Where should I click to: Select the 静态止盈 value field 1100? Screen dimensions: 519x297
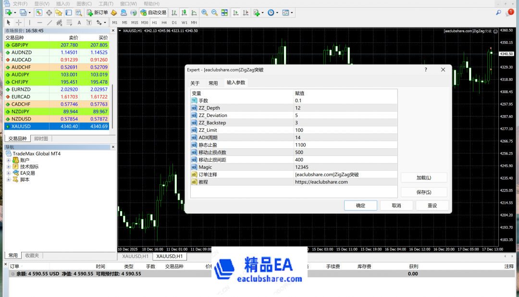tap(346, 145)
